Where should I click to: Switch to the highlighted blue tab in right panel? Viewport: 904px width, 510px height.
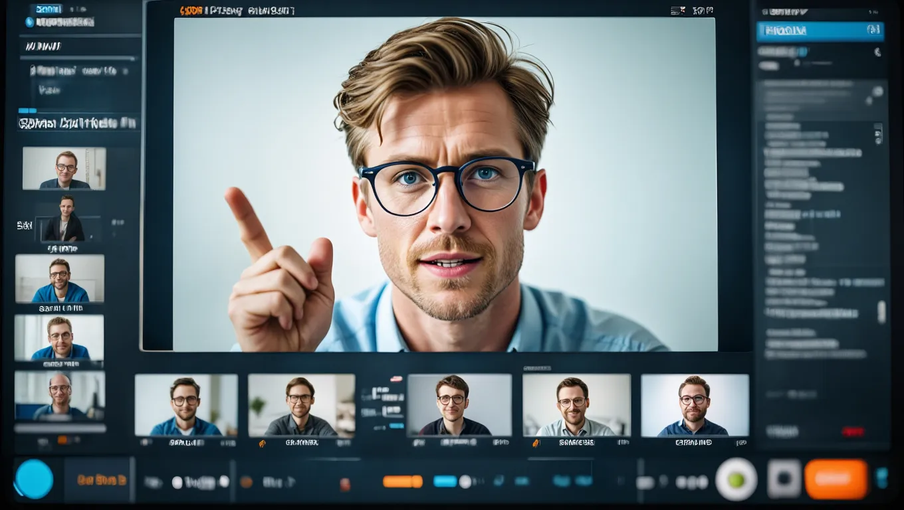click(x=820, y=31)
